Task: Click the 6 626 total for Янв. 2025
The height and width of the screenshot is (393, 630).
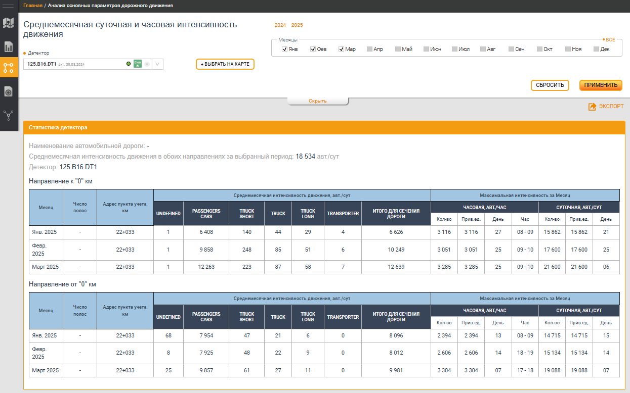Action: point(396,232)
